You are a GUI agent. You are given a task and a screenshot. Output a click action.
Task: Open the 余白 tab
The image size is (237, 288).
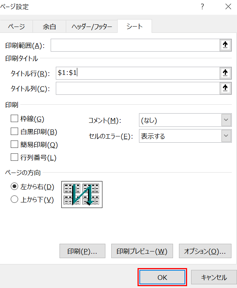pos(49,27)
